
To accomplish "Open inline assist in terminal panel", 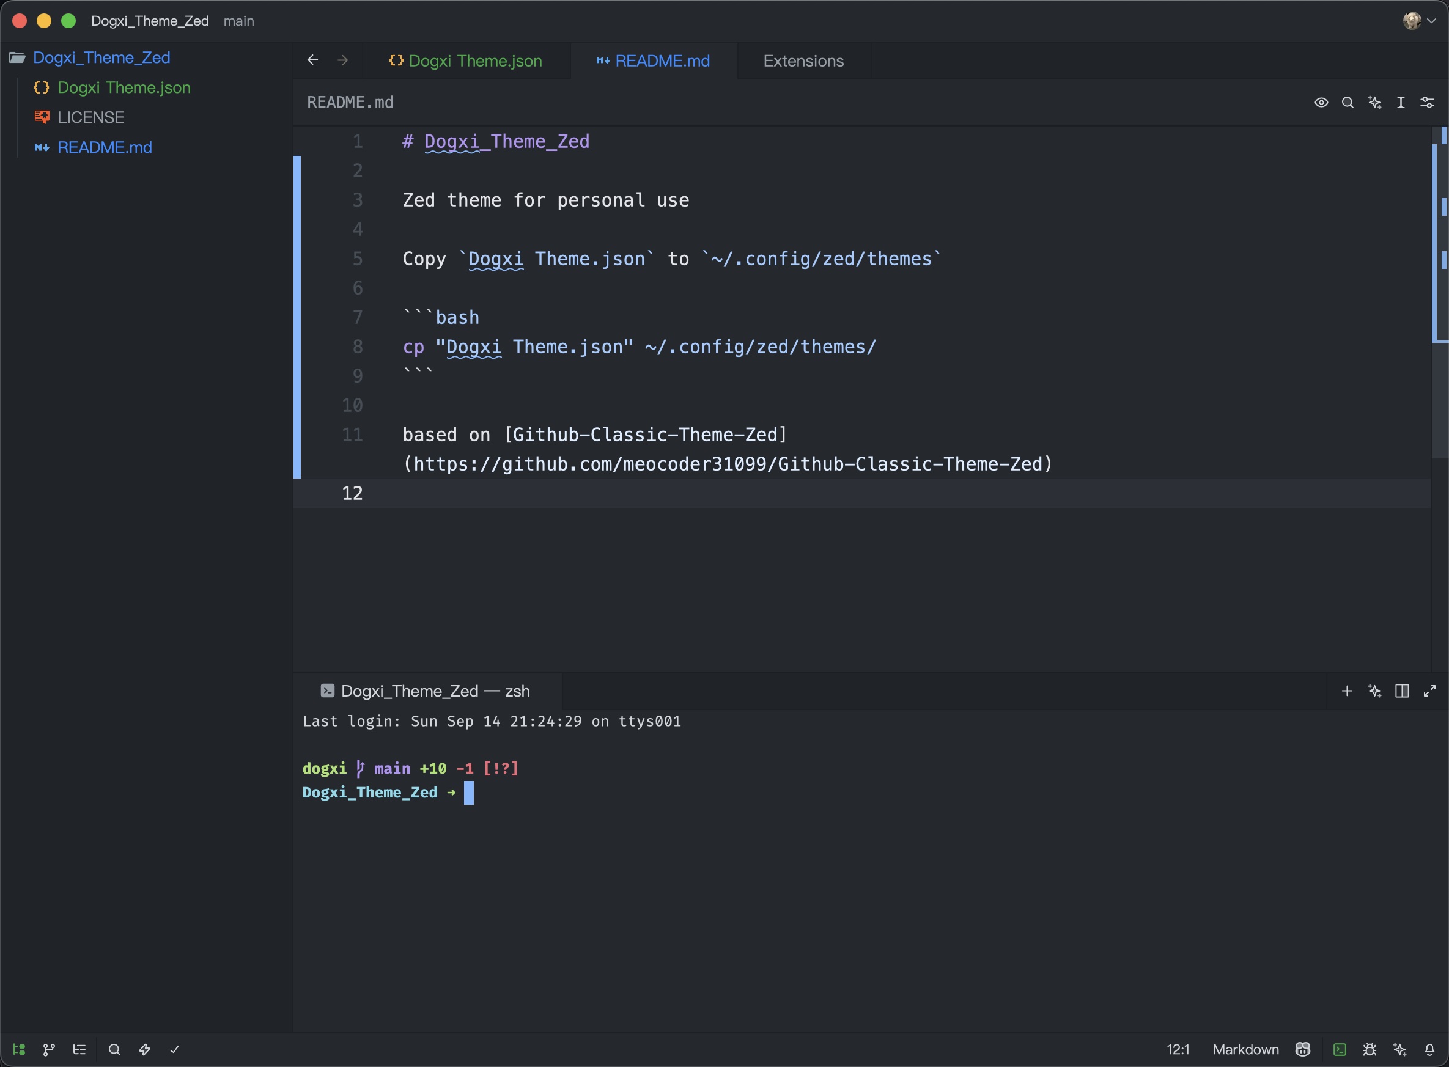I will (1374, 691).
